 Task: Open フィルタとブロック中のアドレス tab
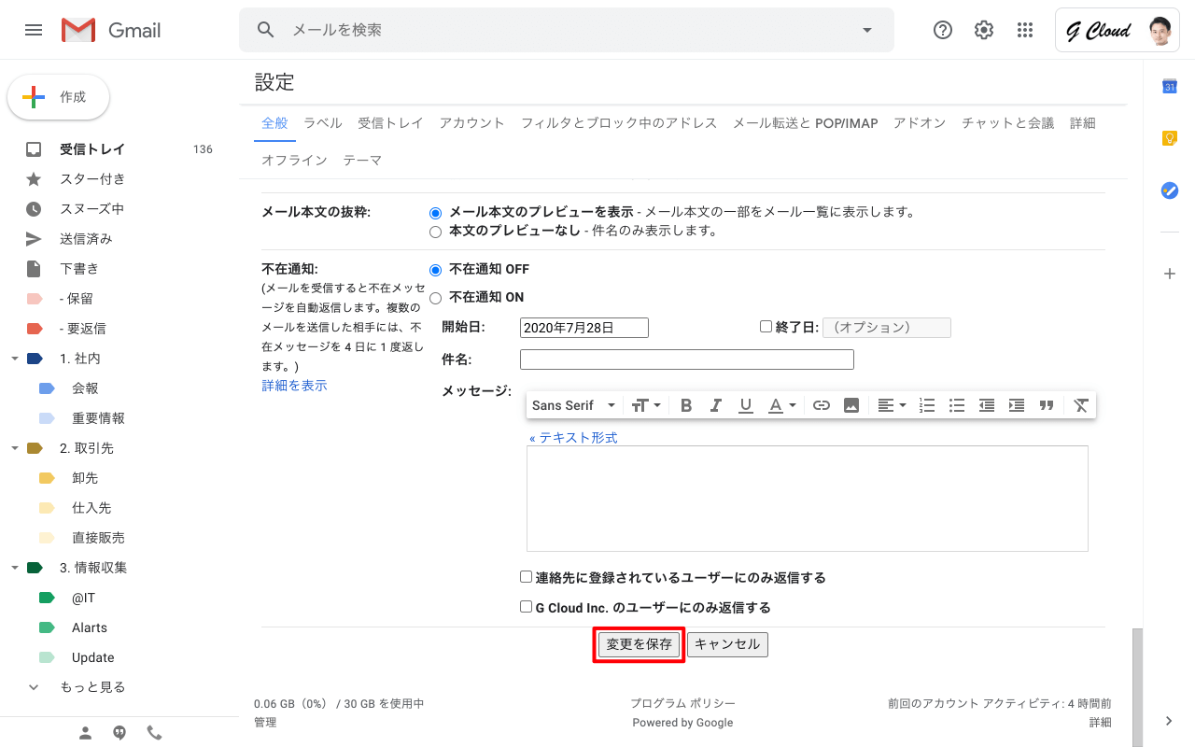[619, 123]
